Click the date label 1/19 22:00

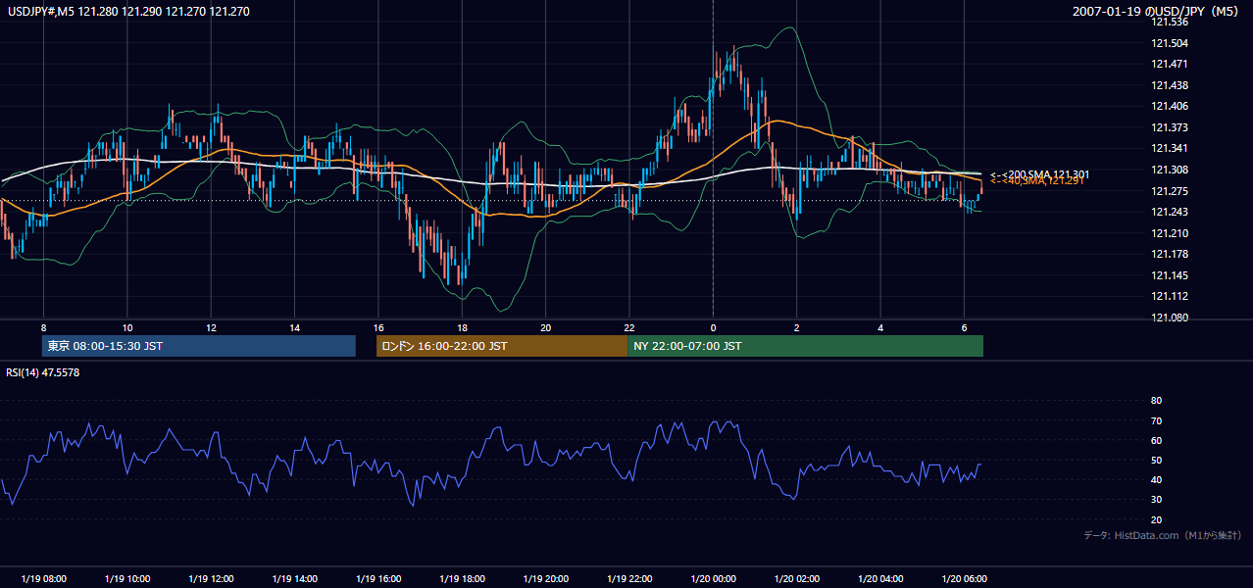[x=629, y=579]
